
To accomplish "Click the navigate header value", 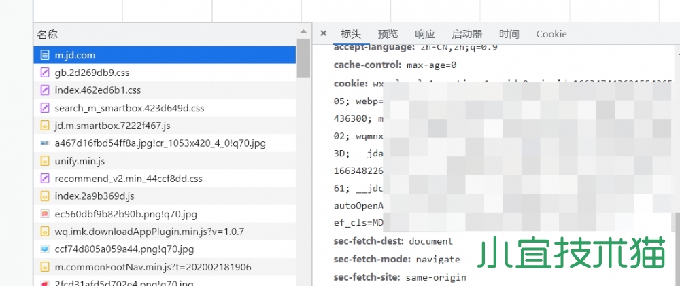I will [x=438, y=260].
